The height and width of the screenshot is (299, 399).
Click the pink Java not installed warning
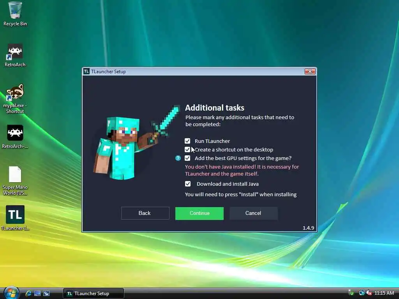[242, 171]
